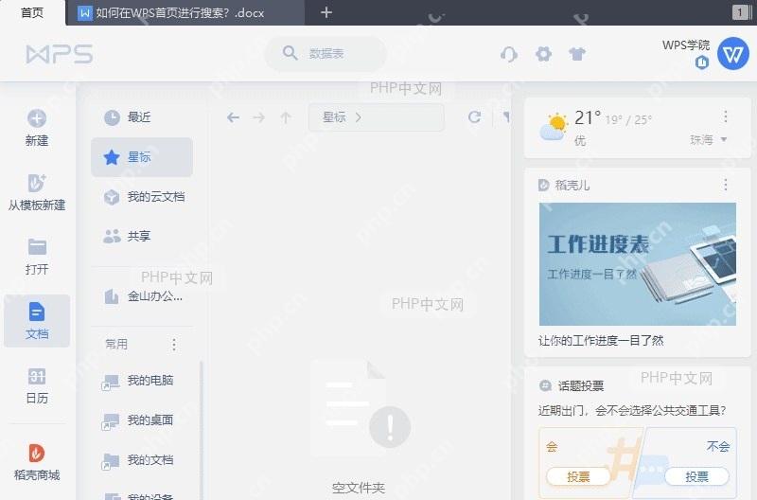Open 共享 shared files
The image size is (757, 500).
coord(142,236)
